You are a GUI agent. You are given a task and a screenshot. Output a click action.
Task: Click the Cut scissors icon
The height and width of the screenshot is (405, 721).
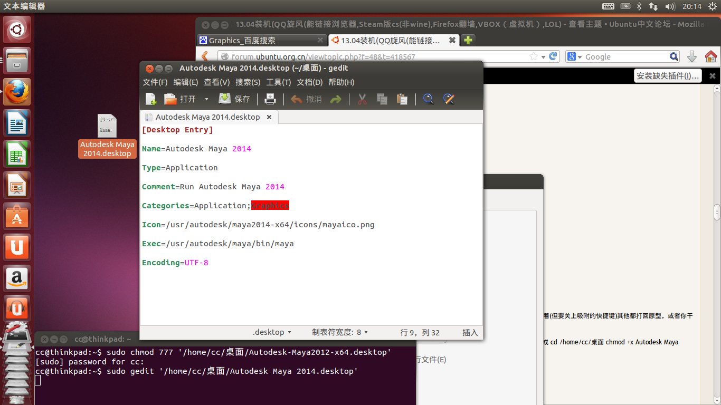coord(362,99)
